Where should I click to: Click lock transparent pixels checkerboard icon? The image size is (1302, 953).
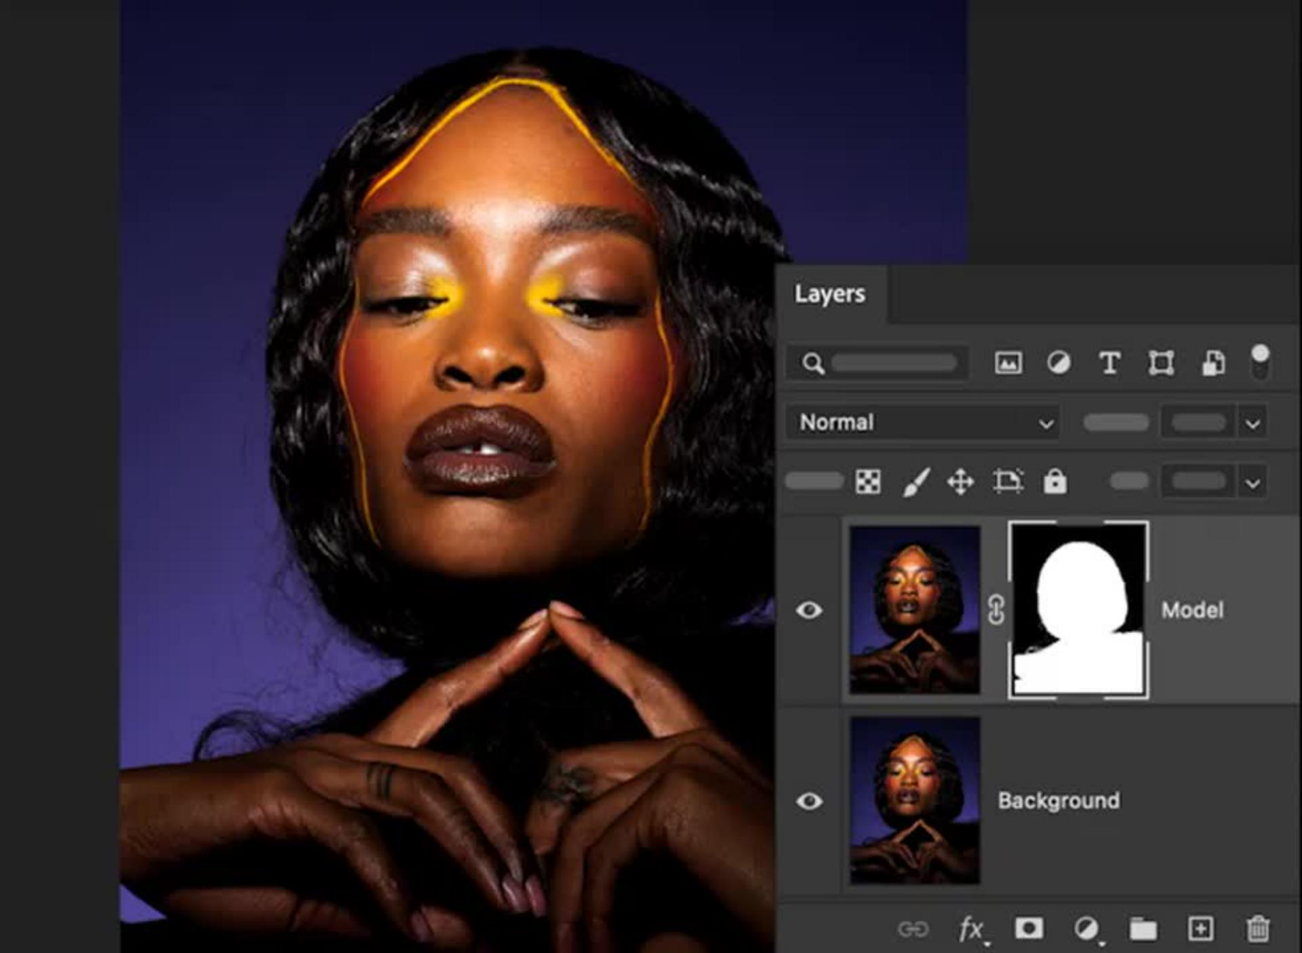[868, 482]
